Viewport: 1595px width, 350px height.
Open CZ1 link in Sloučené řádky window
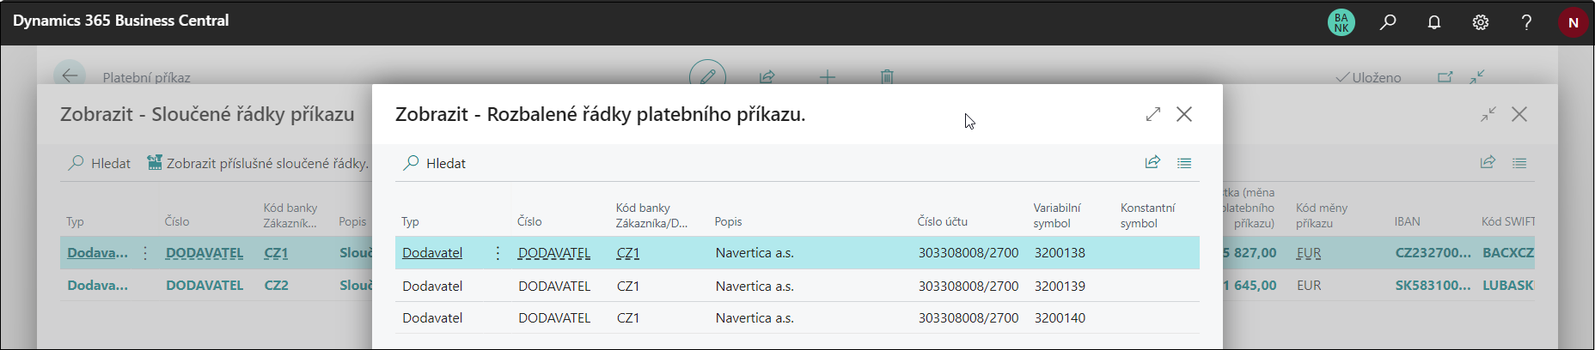(276, 253)
